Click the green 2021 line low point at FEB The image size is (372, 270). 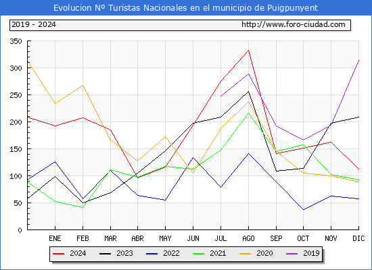(83, 207)
